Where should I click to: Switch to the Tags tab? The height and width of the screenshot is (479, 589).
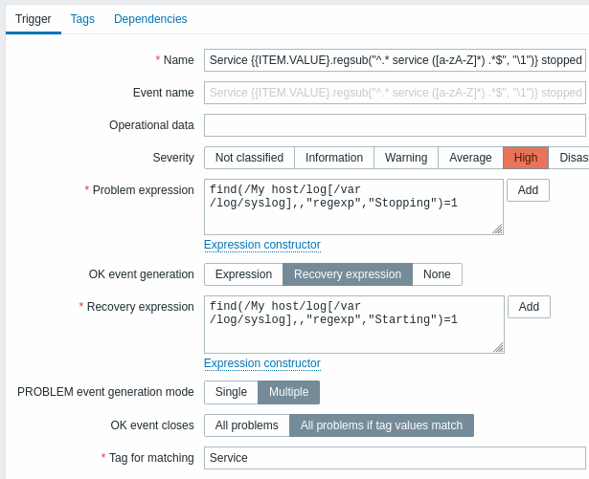point(82,19)
